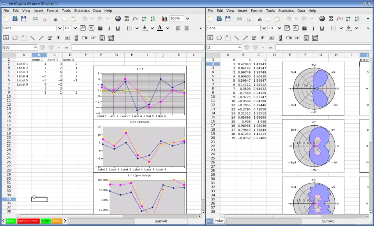This screenshot has height=226, width=374.
Task: Toggle Underline formatting in left window
Action: pyautogui.click(x=118, y=28)
